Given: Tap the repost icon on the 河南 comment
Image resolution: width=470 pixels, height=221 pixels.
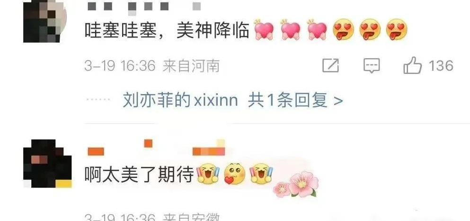Looking at the screenshot, I should 331,65.
